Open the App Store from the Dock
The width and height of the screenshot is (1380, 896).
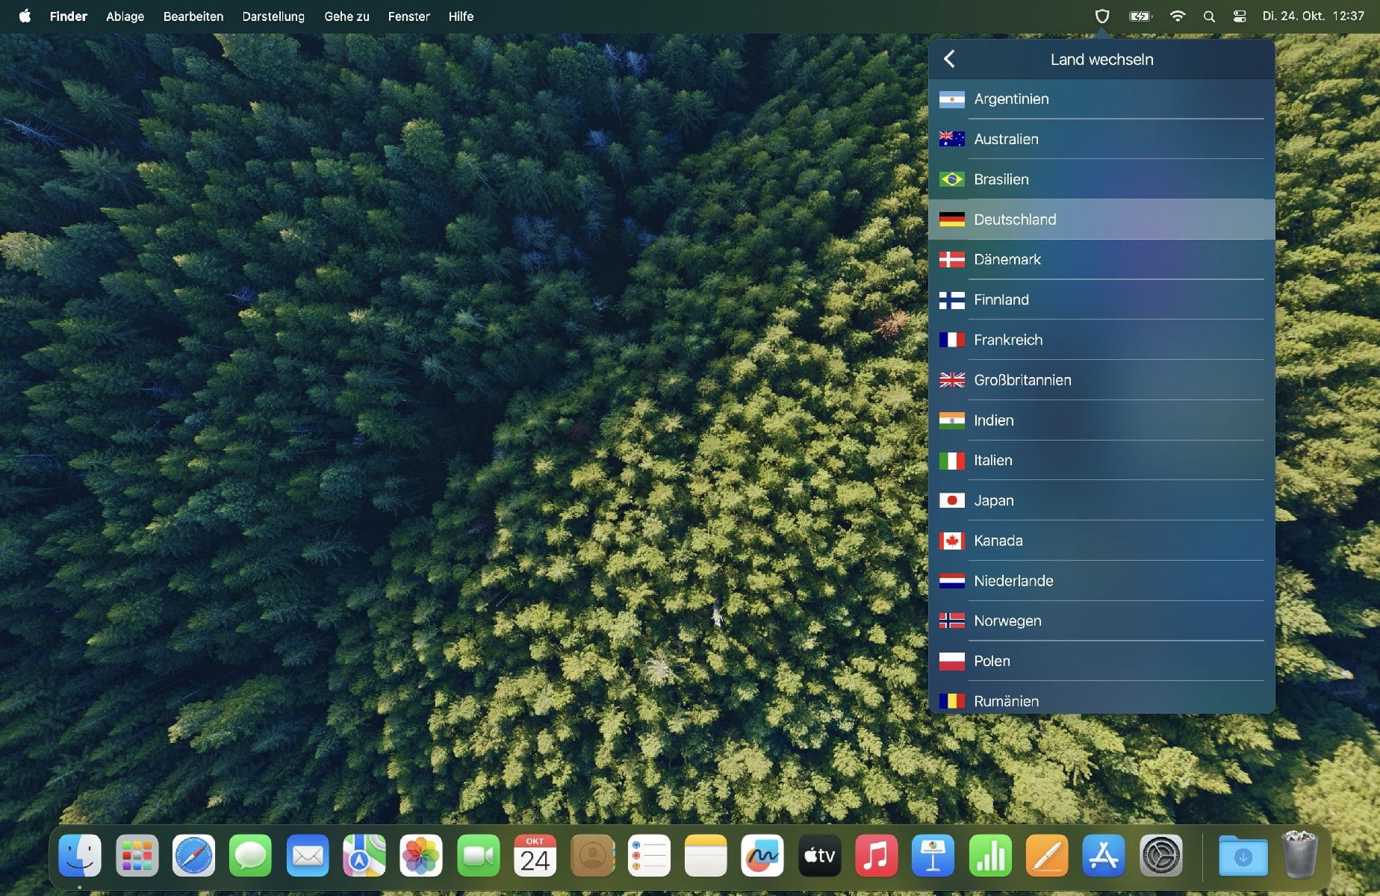(x=1104, y=856)
